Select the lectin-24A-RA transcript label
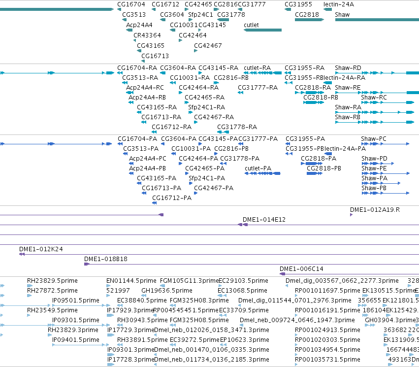The height and width of the screenshot is (367, 419). [x=344, y=78]
